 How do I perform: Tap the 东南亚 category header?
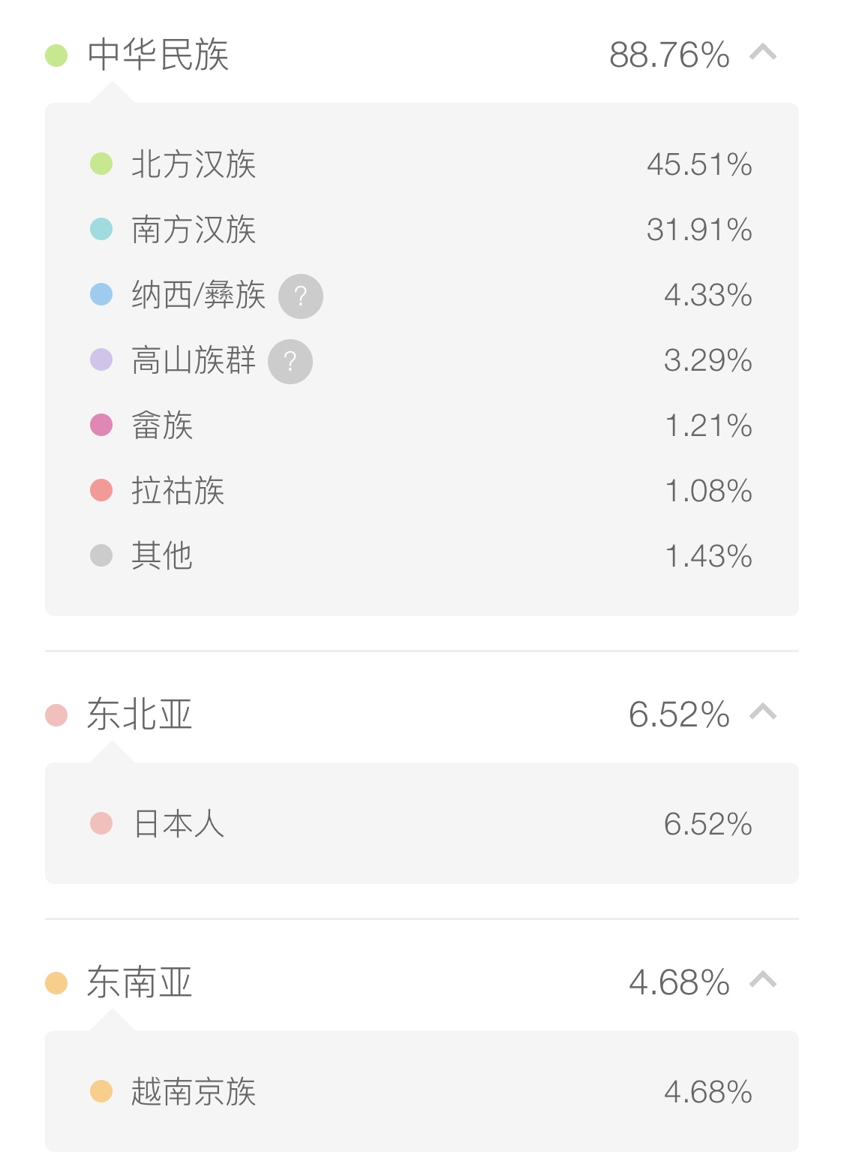click(140, 982)
